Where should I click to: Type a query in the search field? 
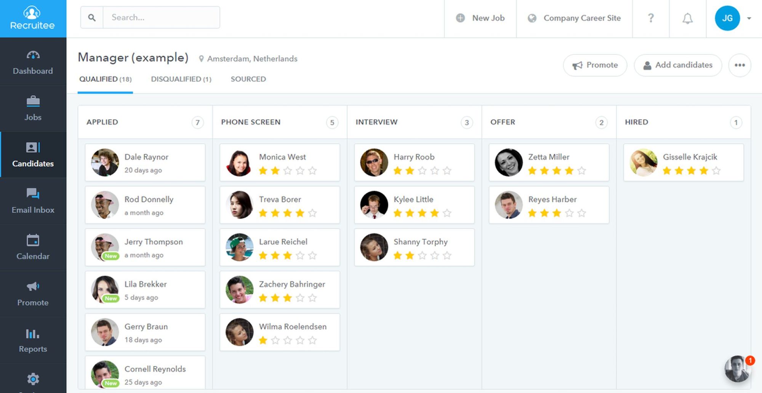pyautogui.click(x=160, y=17)
